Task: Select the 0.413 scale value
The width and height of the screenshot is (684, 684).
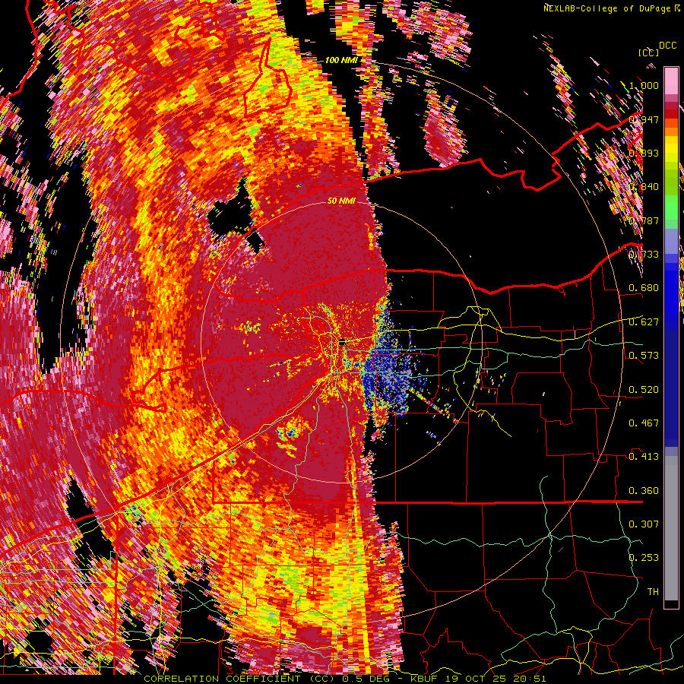Action: (644, 457)
